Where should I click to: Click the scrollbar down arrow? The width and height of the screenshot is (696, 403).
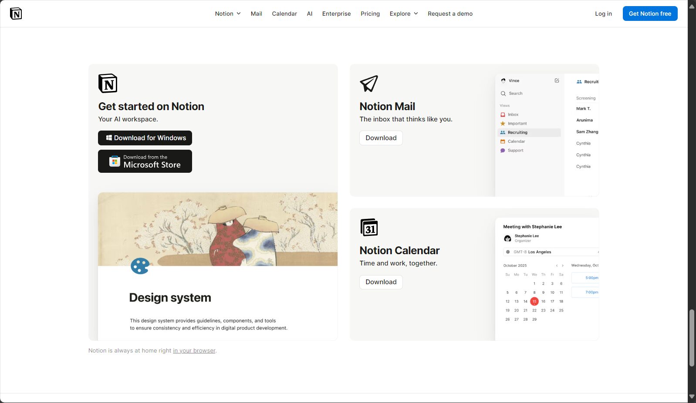692,397
